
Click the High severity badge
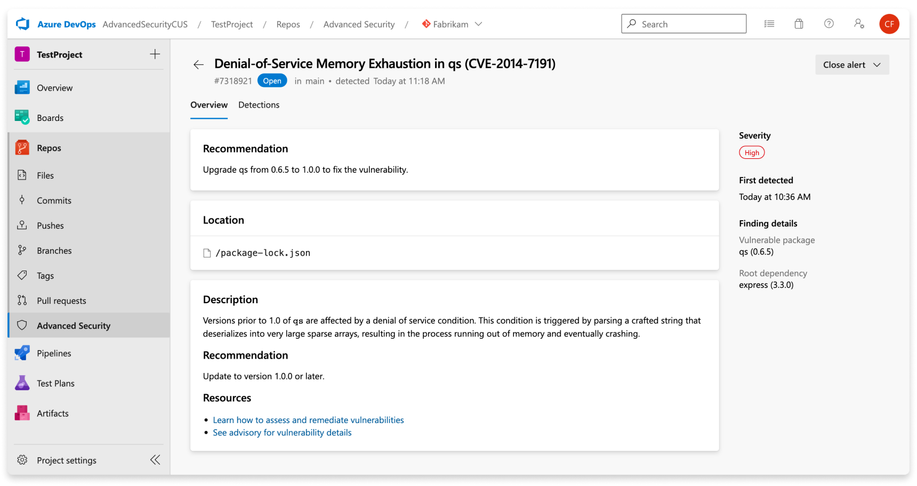pyautogui.click(x=752, y=152)
